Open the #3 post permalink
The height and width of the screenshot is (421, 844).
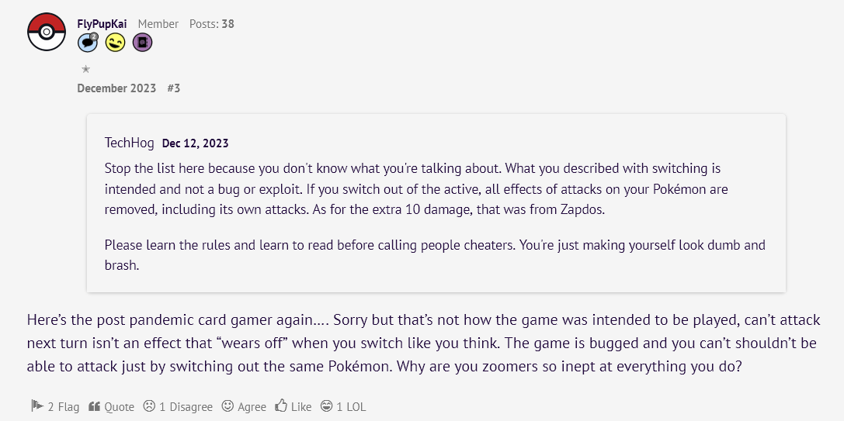(x=173, y=88)
